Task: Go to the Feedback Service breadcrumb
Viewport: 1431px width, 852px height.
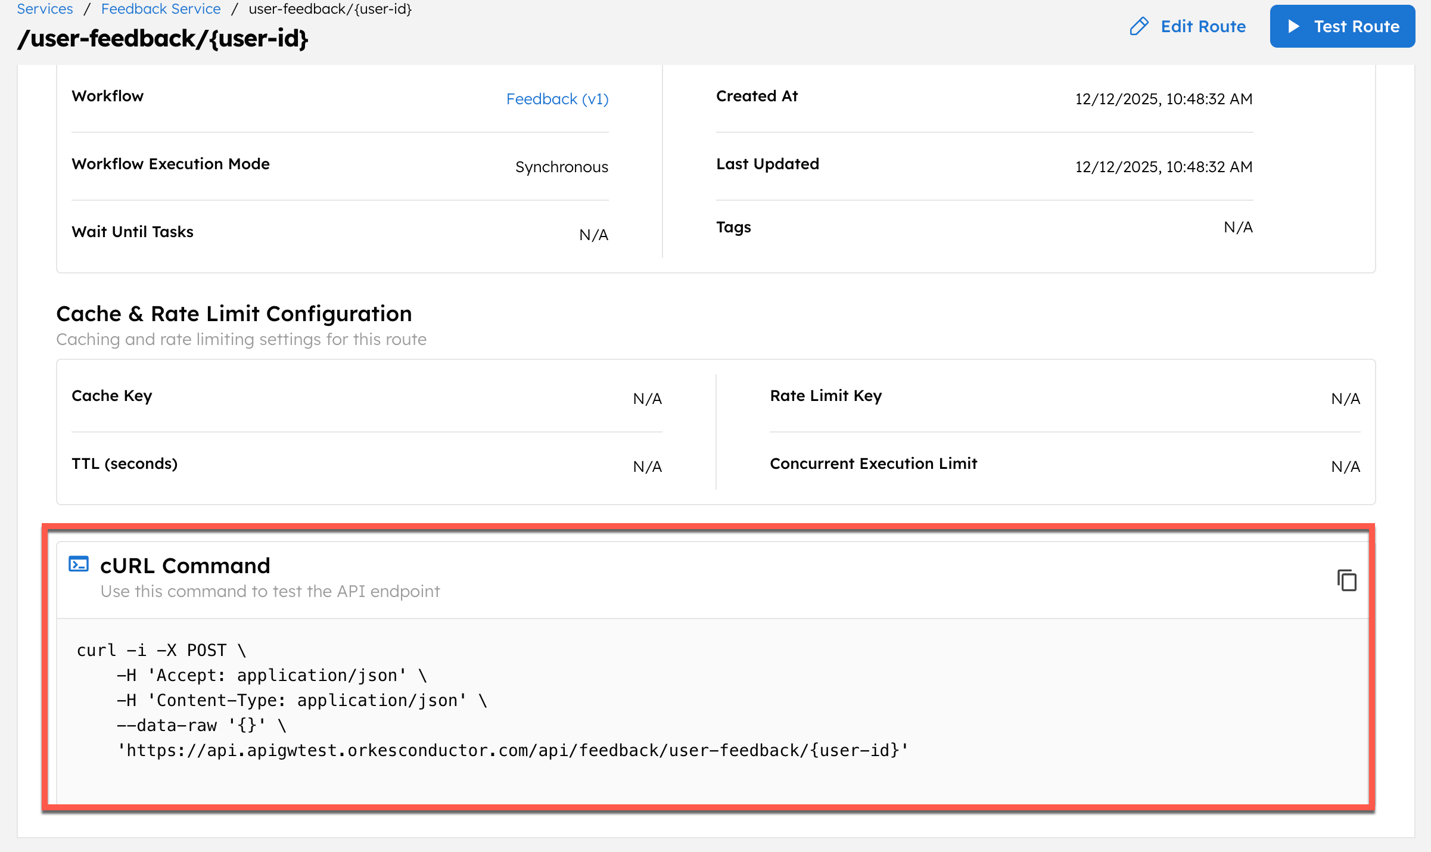Action: pos(161,9)
